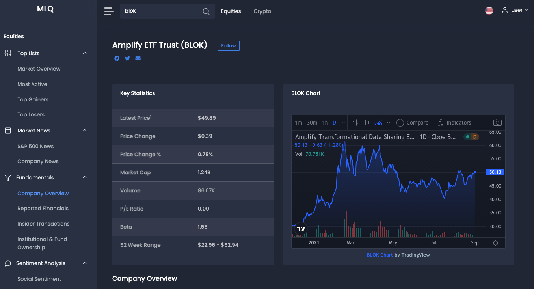Share BLOK on Twitter
Image resolution: width=534 pixels, height=289 pixels.
coord(127,58)
